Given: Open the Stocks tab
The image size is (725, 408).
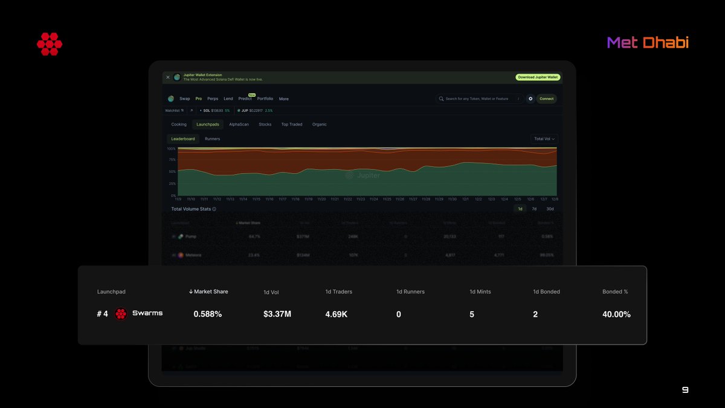Looking at the screenshot, I should (x=265, y=125).
